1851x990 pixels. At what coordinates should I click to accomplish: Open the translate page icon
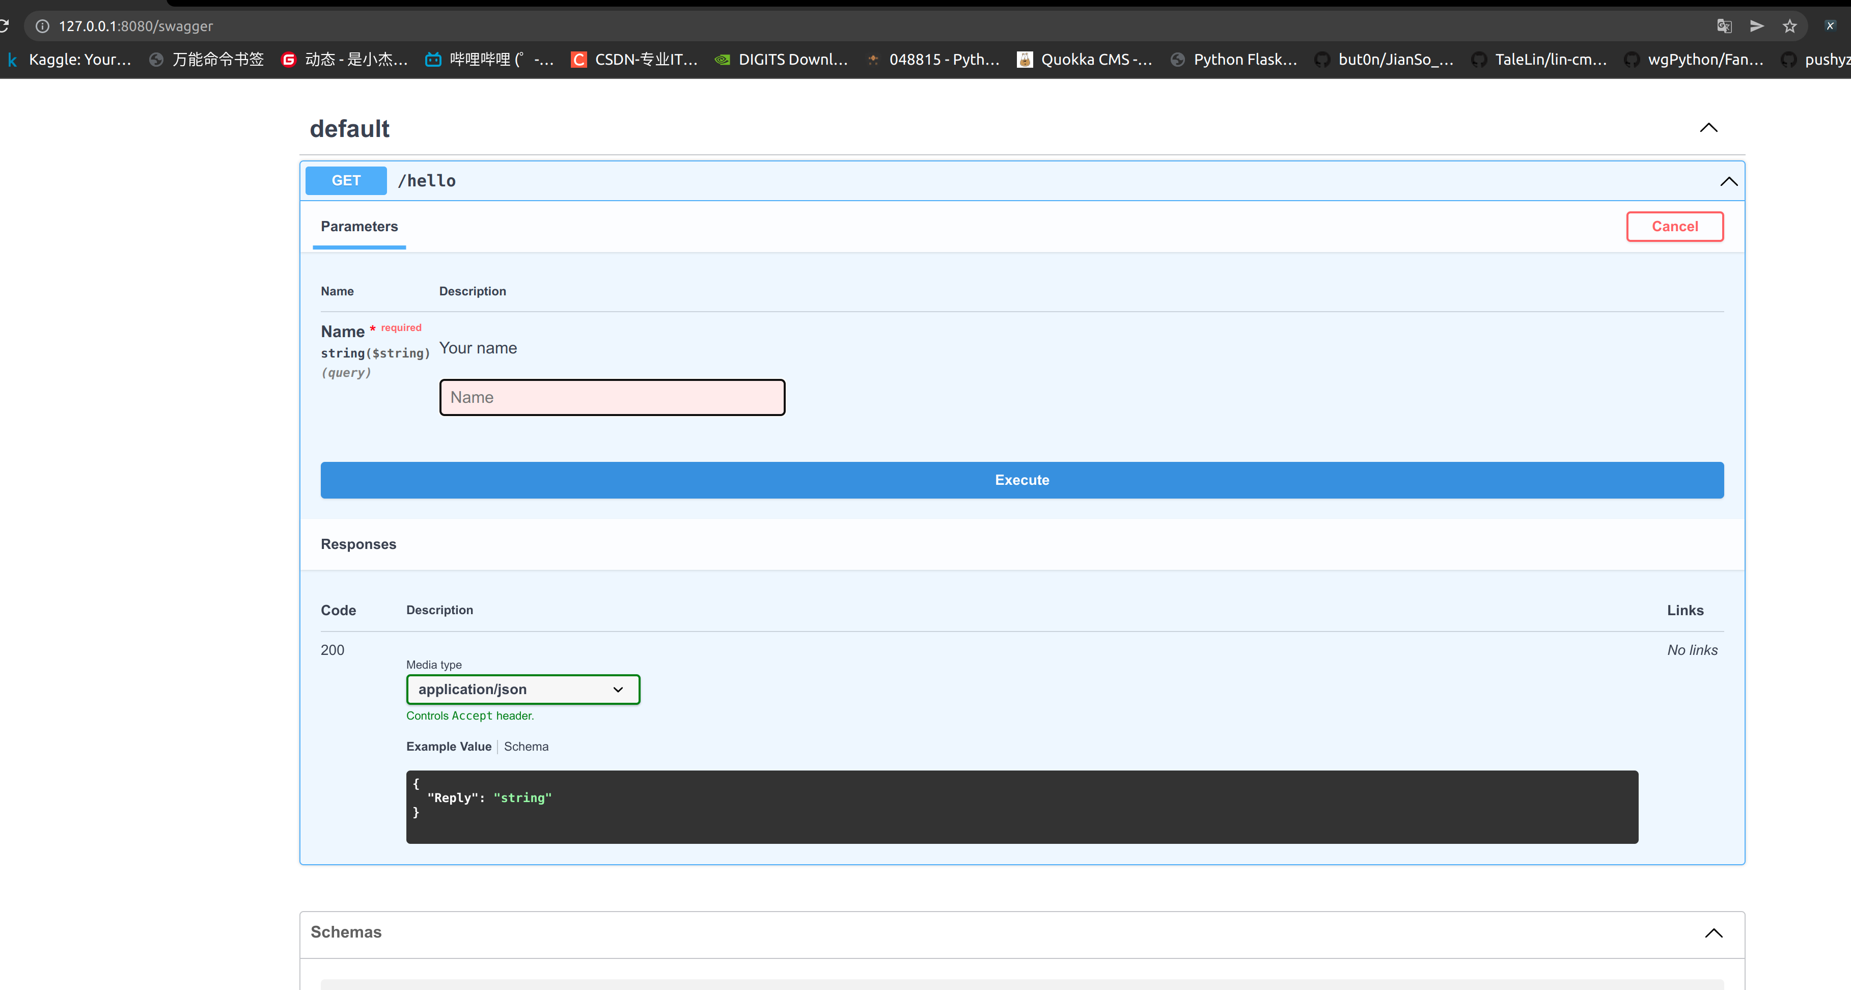[1724, 26]
